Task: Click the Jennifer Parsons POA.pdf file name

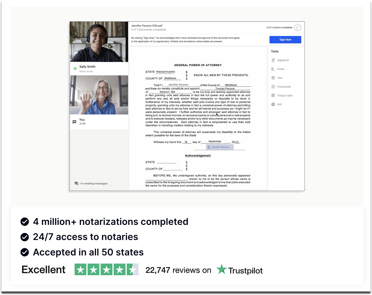Action: coord(147,26)
